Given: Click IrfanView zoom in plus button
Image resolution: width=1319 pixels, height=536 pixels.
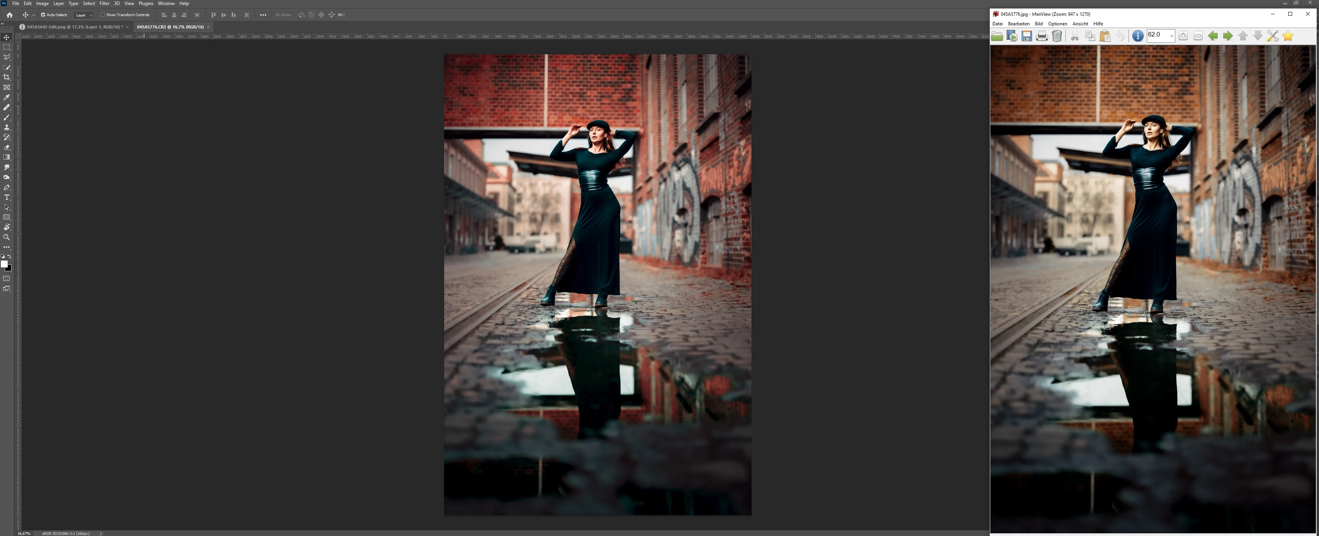Looking at the screenshot, I should 1183,36.
